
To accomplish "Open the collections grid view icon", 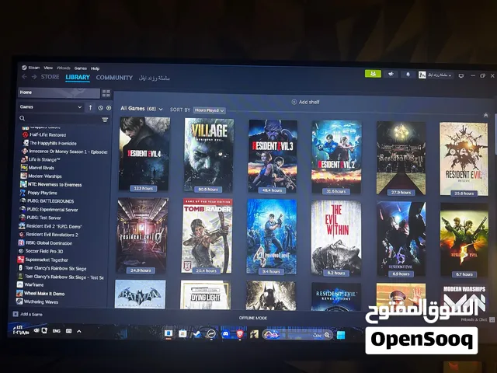I will point(106,93).
